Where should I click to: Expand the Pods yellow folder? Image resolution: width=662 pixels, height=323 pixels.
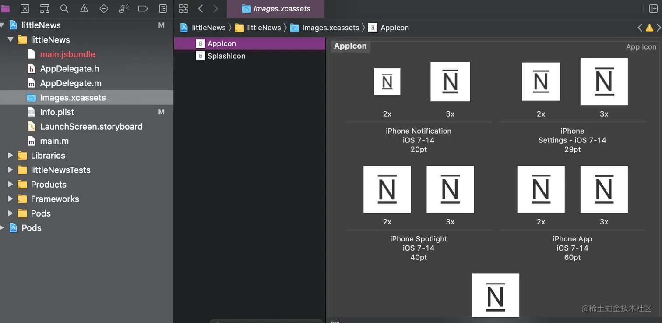click(x=11, y=213)
